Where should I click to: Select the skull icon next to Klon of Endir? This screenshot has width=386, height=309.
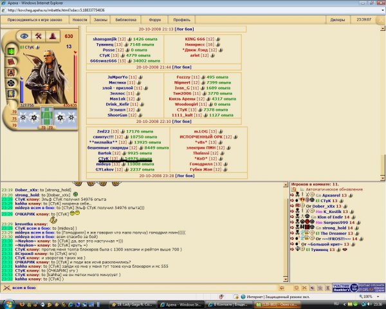tap(297, 216)
